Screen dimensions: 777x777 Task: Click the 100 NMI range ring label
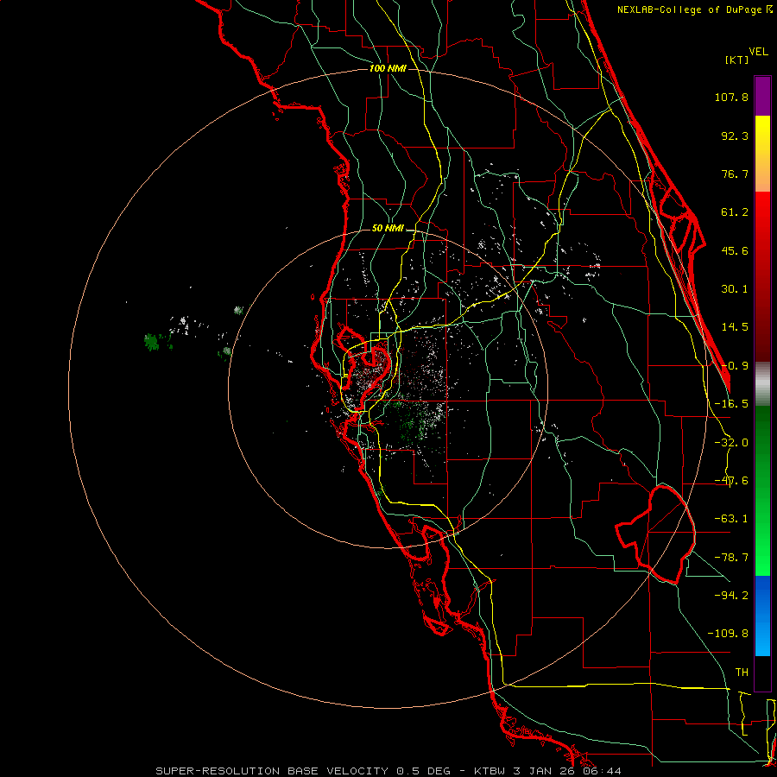click(388, 68)
